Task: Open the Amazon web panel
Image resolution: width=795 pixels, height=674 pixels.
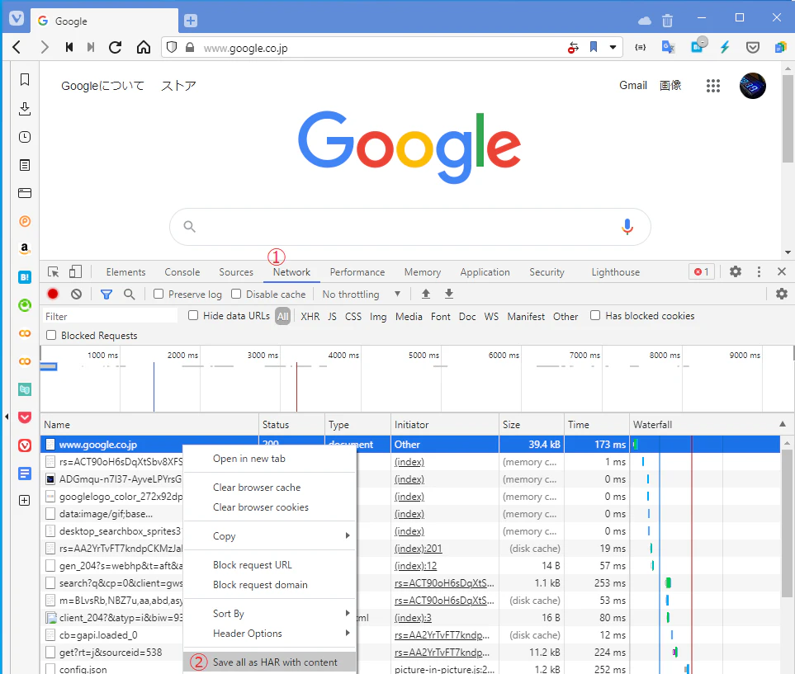Action: click(x=24, y=249)
